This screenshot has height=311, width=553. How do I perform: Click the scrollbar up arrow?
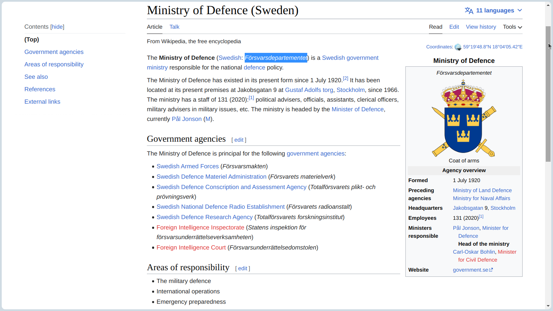pyautogui.click(x=548, y=5)
